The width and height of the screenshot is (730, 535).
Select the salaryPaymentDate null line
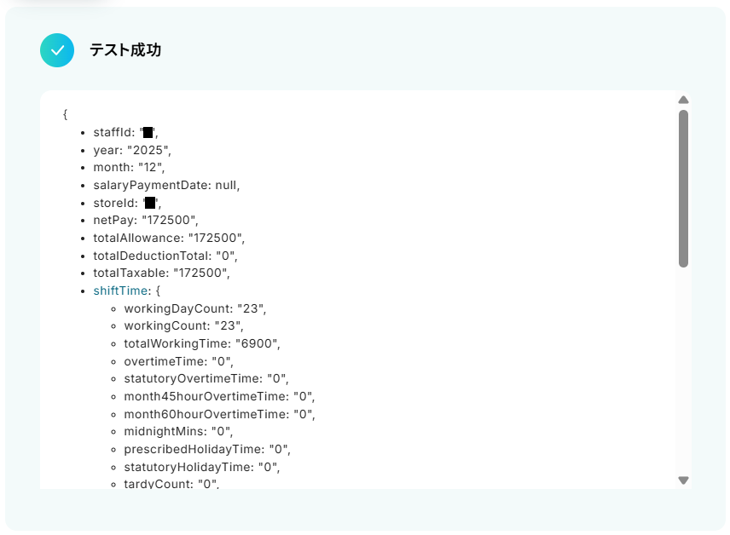tap(166, 185)
